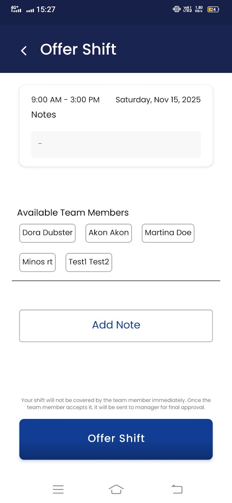The width and height of the screenshot is (232, 503).
Task: Choose Test1 Test2 from available members
Action: pos(89,262)
